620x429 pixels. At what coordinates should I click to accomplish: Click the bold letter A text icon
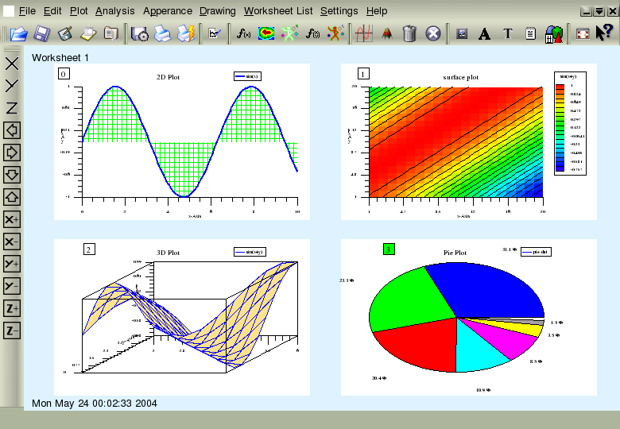[484, 34]
